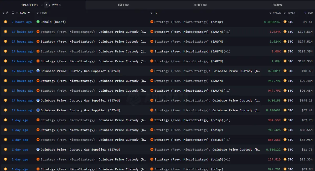
Task: Click Coinbase Prime icon on 0.00155 row
Action: (x=38, y=100)
